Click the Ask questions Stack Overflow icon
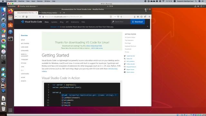This screenshot has width=206, height=116. 125,61
